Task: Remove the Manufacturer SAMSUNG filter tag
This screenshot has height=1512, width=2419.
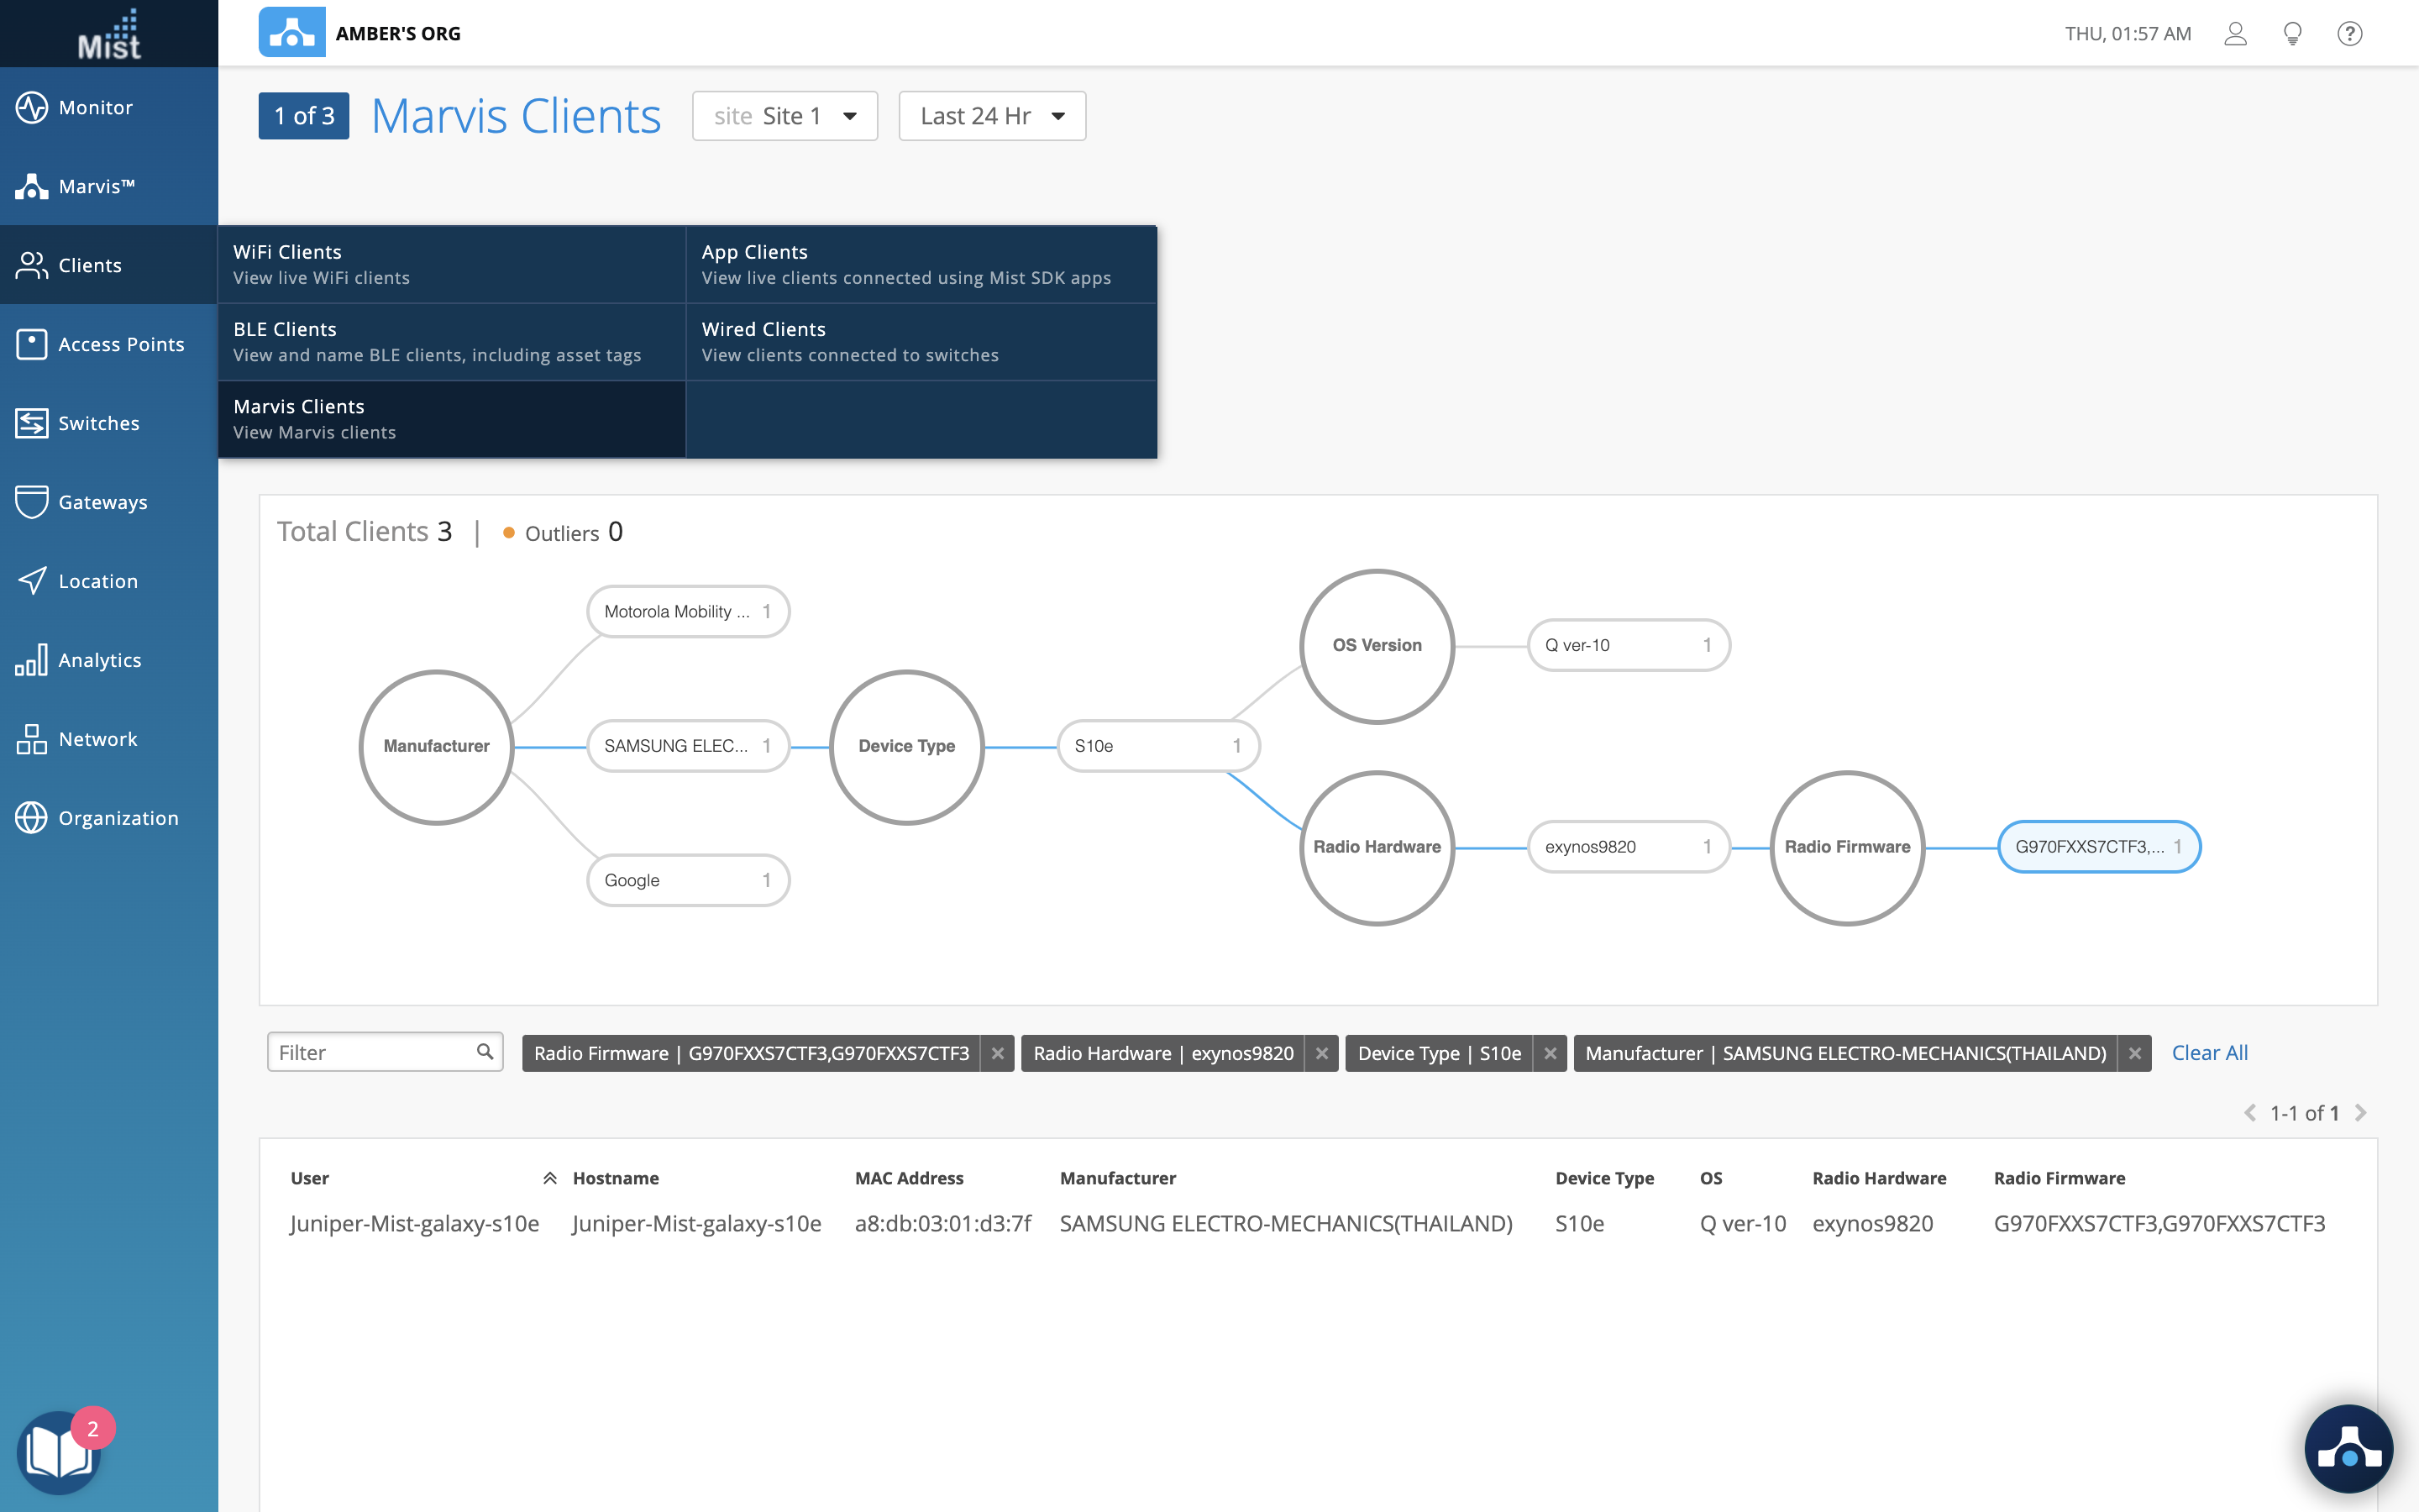Action: [x=2134, y=1053]
